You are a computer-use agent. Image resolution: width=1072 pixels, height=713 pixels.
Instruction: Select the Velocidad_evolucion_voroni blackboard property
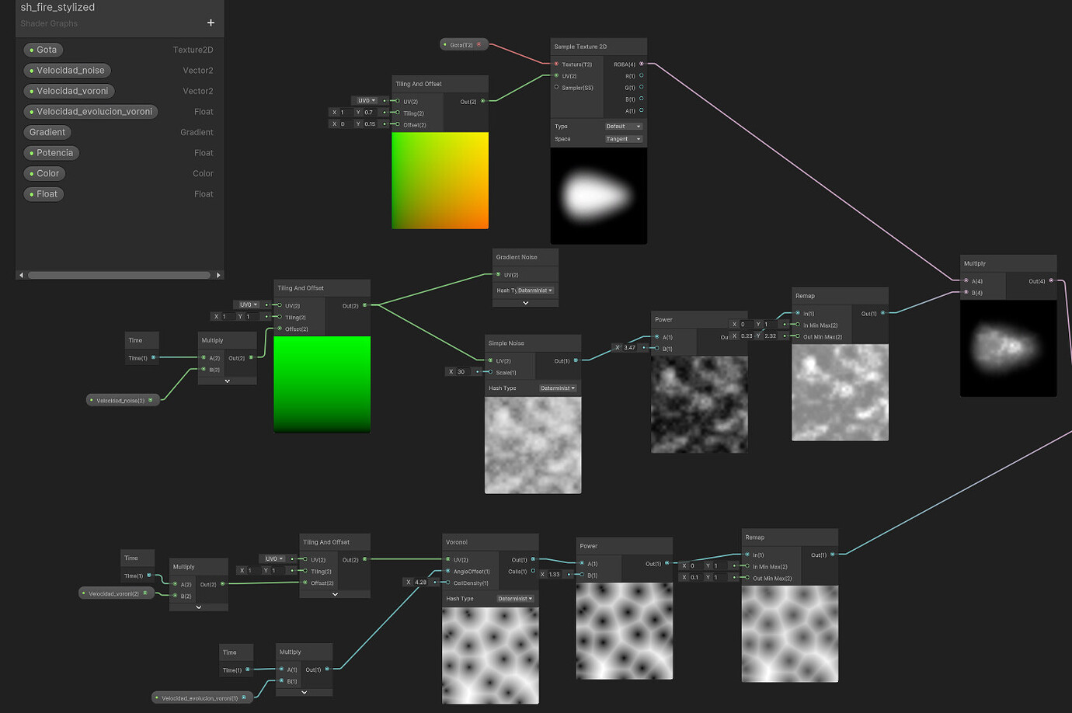coord(90,112)
